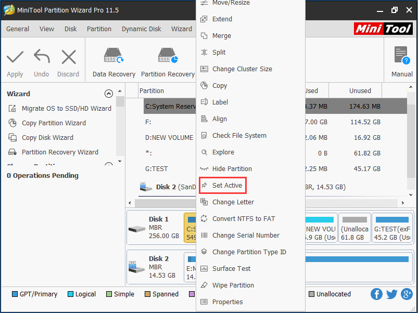The height and width of the screenshot is (313, 418).
Task: Click the Hide Partition eye icon
Action: click(x=204, y=169)
